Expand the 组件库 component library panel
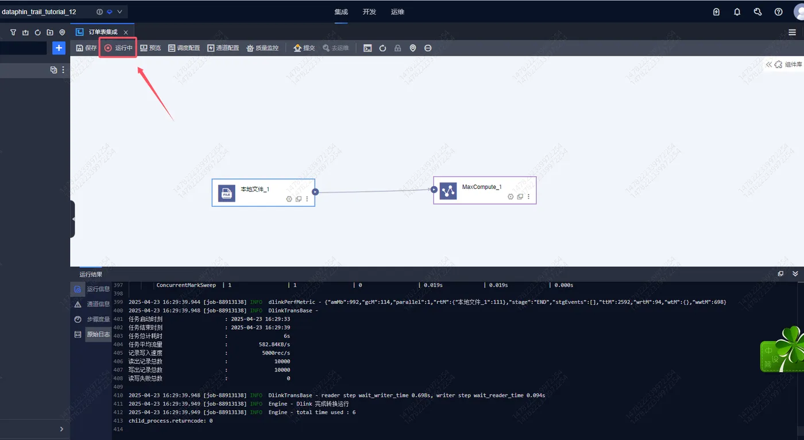 tap(784, 65)
